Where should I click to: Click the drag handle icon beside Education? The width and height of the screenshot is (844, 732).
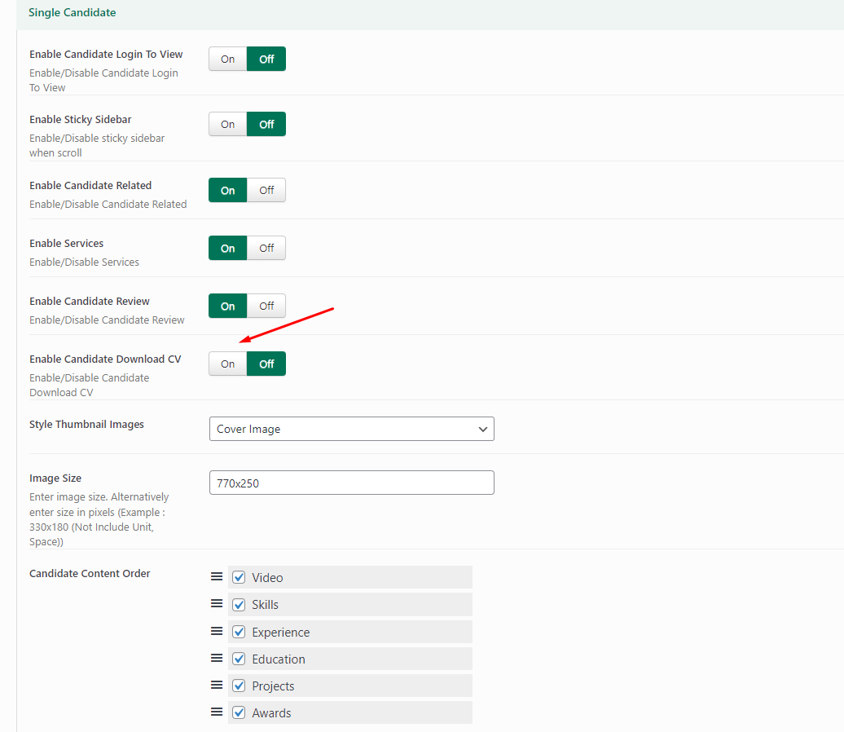[217, 658]
